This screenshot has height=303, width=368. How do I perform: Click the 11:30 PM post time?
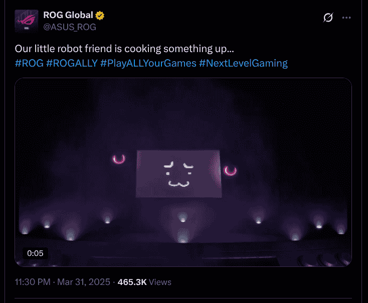click(x=33, y=282)
